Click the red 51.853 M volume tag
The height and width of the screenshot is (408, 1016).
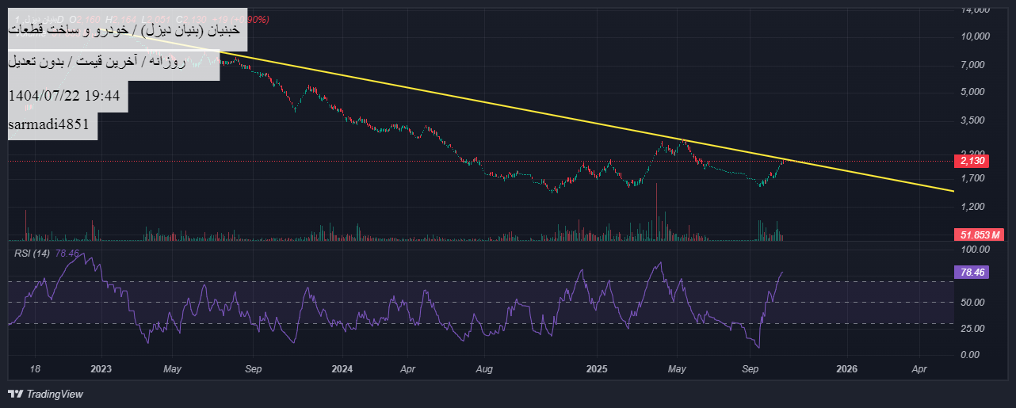pyautogui.click(x=980, y=235)
